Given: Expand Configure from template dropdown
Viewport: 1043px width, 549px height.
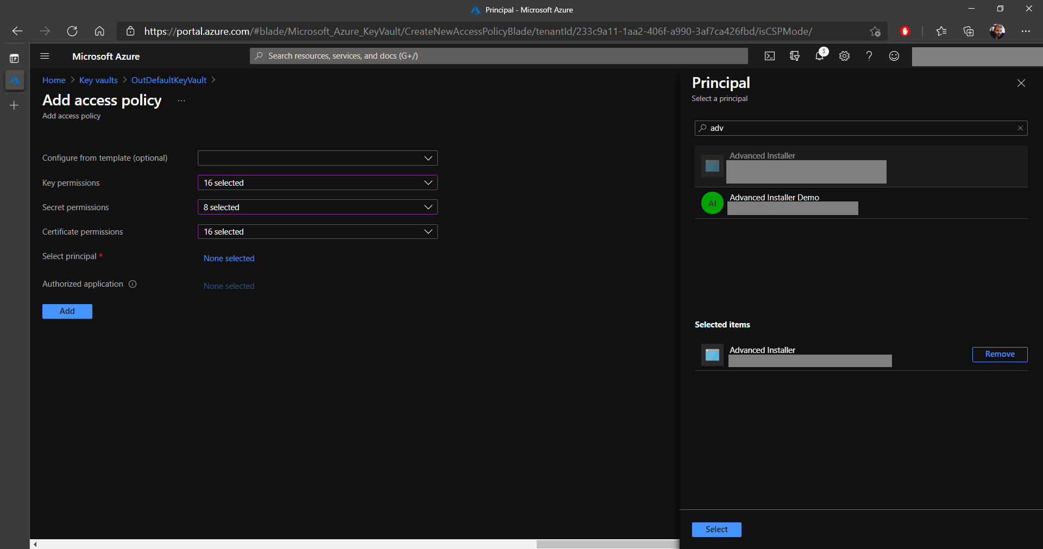Looking at the screenshot, I should pos(318,158).
